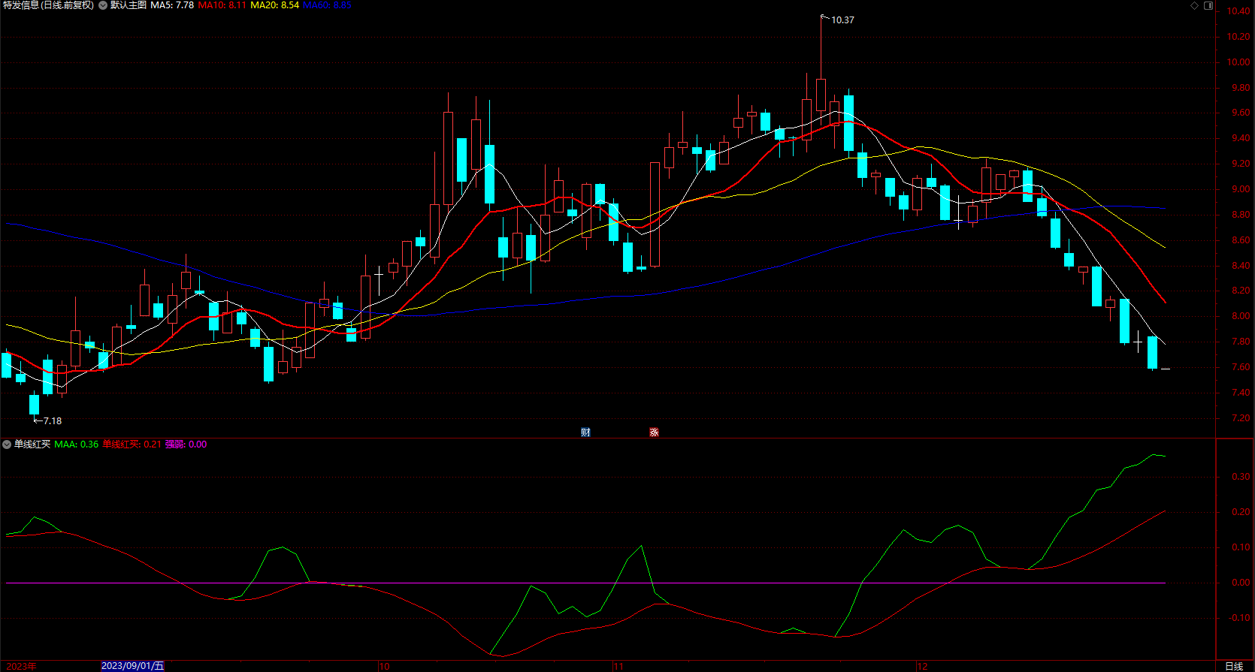Click the MAA: 0.36 value
Image resolution: width=1255 pixels, height=672 pixels.
(76, 444)
